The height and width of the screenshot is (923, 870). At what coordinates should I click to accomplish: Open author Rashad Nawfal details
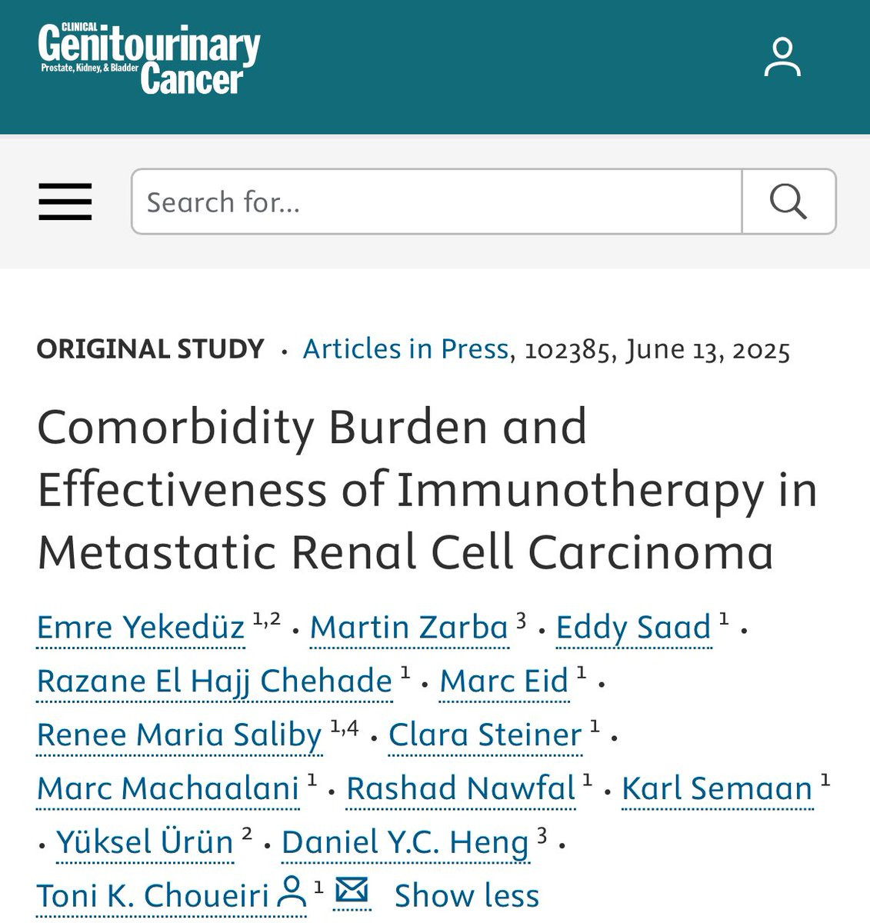coord(461,788)
